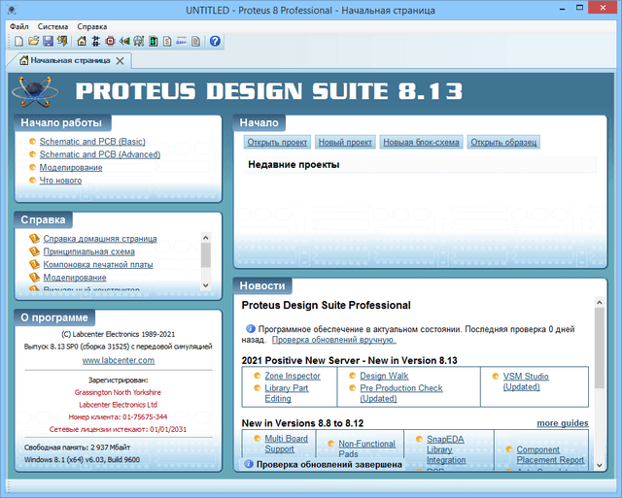The width and height of the screenshot is (622, 498).
Task: Open Справка домашняя страница link
Action: click(100, 239)
